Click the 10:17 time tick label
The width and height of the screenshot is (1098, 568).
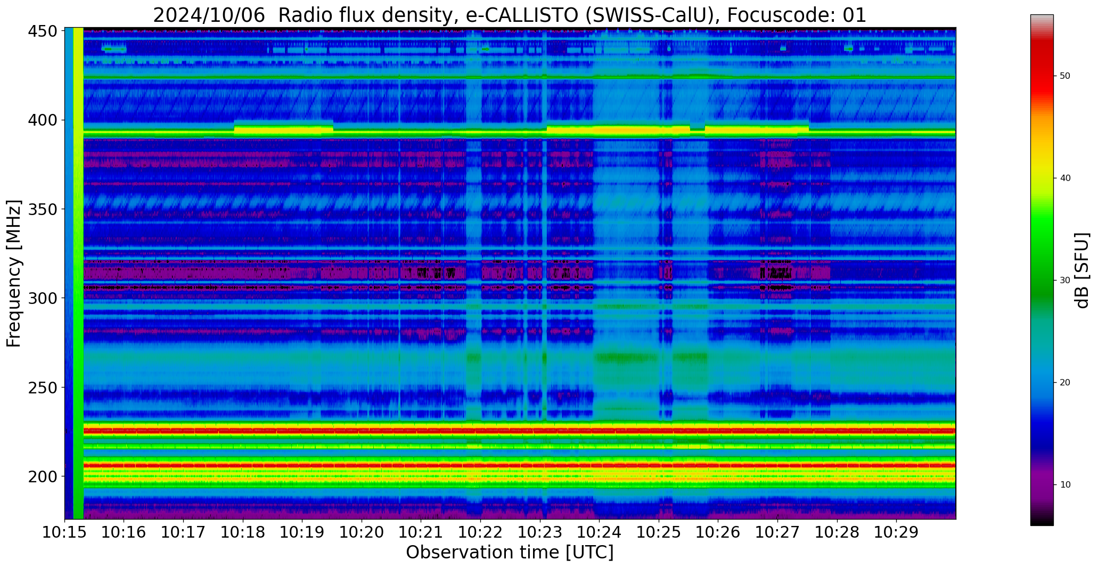coord(183,532)
